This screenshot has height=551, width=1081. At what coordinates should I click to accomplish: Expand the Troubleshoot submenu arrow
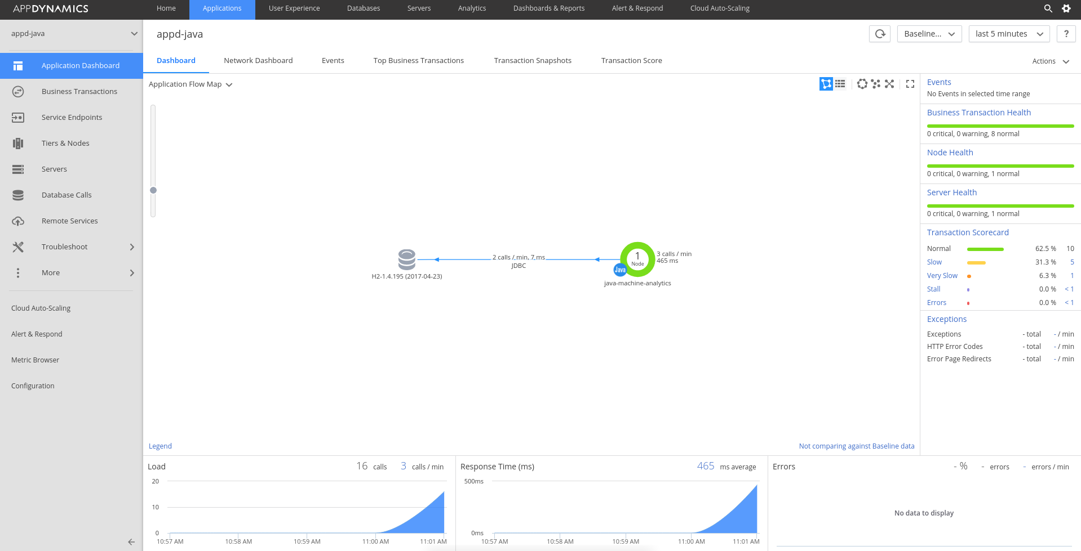(132, 247)
